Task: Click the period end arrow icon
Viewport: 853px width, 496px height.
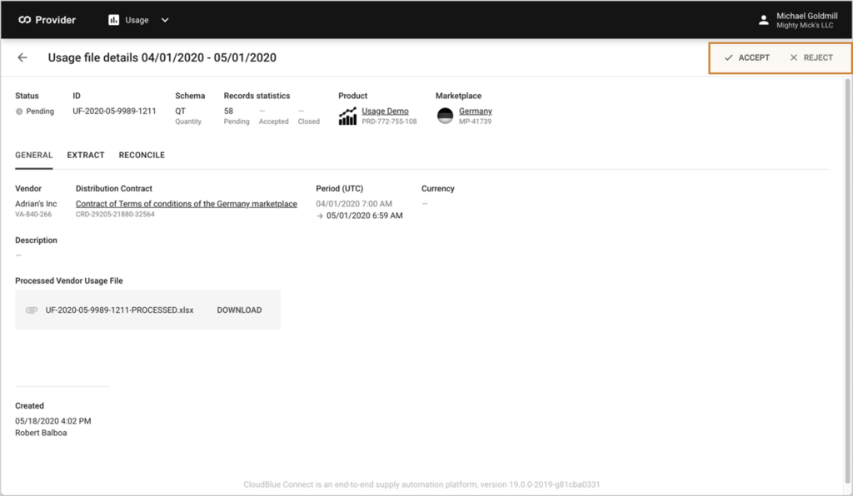Action: click(x=319, y=216)
